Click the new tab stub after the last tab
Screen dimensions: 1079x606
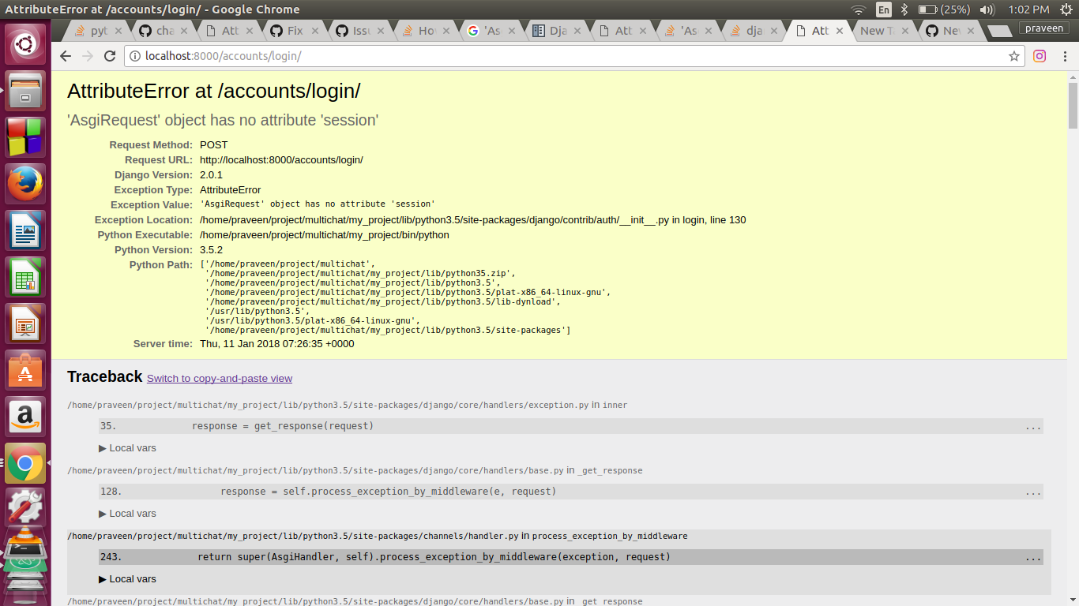coord(999,30)
